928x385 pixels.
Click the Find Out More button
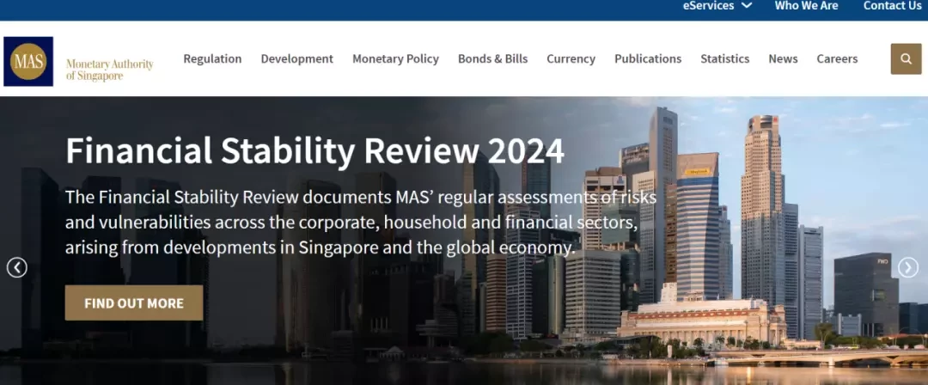click(134, 302)
